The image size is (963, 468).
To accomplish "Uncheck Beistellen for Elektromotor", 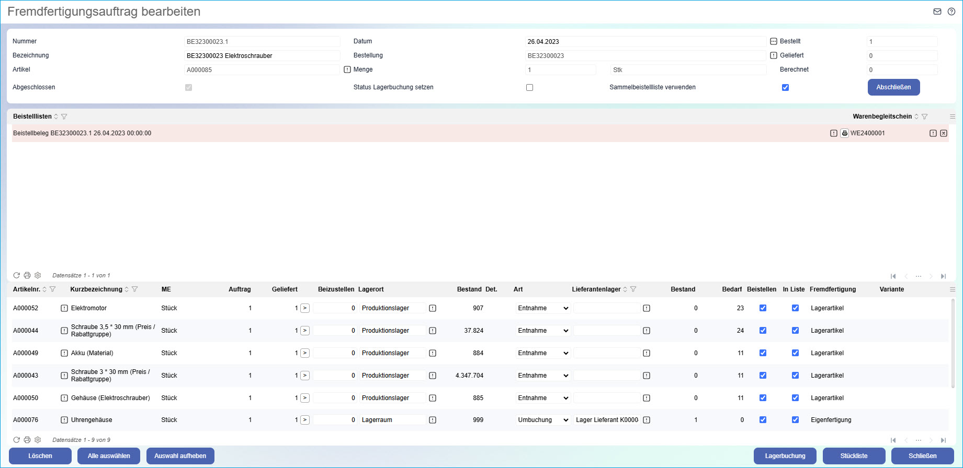I will [x=763, y=308].
